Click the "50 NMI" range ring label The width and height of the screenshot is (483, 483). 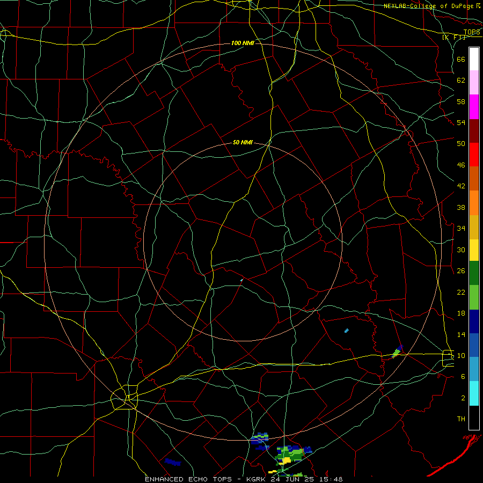tap(243, 142)
